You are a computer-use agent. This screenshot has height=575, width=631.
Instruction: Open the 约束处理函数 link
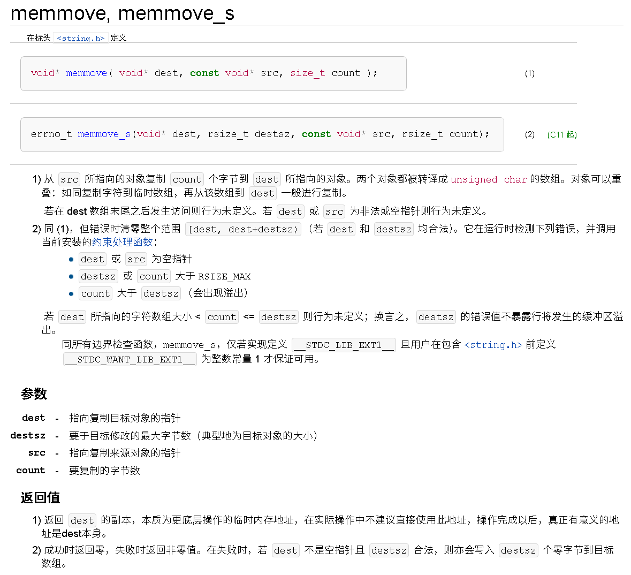[123, 242]
